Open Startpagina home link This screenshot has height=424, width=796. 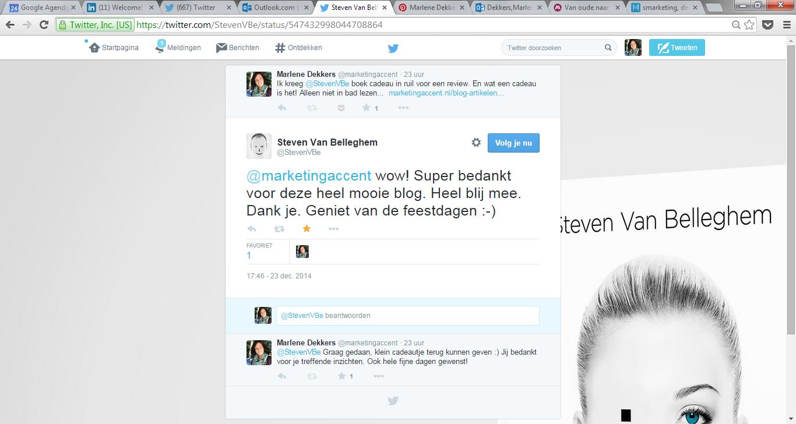pos(114,48)
